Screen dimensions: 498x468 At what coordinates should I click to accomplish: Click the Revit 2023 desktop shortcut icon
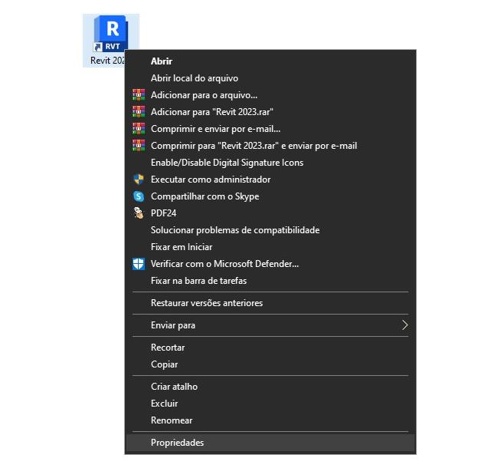111,34
